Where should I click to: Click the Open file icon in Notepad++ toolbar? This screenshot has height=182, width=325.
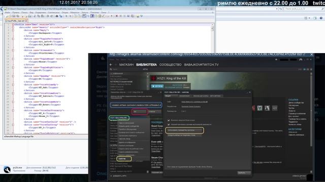[10, 16]
